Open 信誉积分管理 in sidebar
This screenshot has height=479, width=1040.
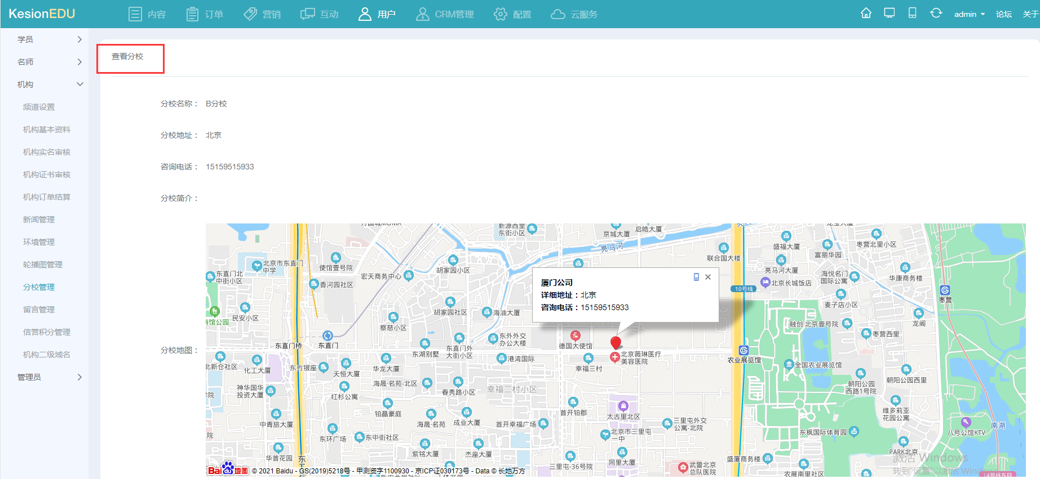[47, 332]
